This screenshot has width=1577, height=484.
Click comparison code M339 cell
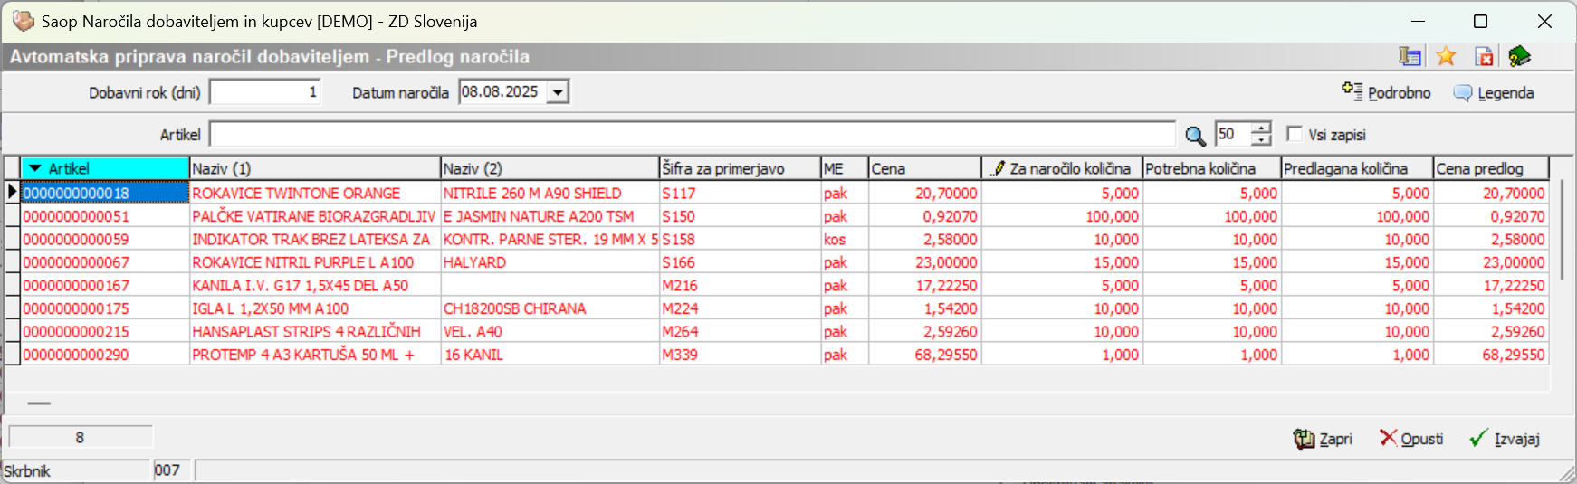[740, 355]
